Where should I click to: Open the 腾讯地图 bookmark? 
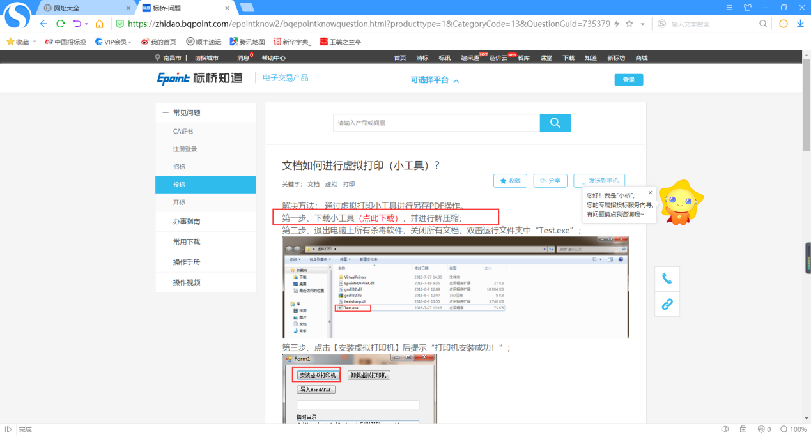(247, 42)
